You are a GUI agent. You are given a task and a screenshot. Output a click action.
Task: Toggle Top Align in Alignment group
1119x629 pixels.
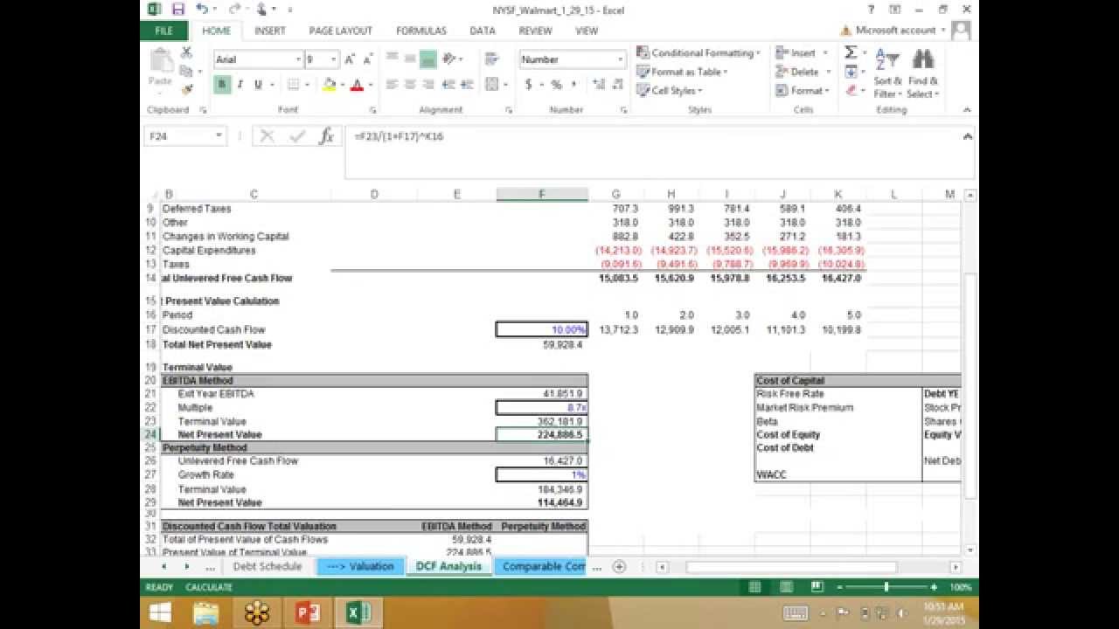393,59
